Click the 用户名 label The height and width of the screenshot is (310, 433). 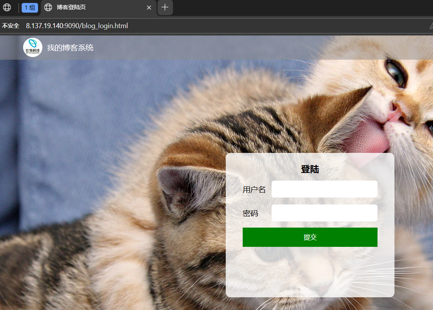click(x=254, y=189)
